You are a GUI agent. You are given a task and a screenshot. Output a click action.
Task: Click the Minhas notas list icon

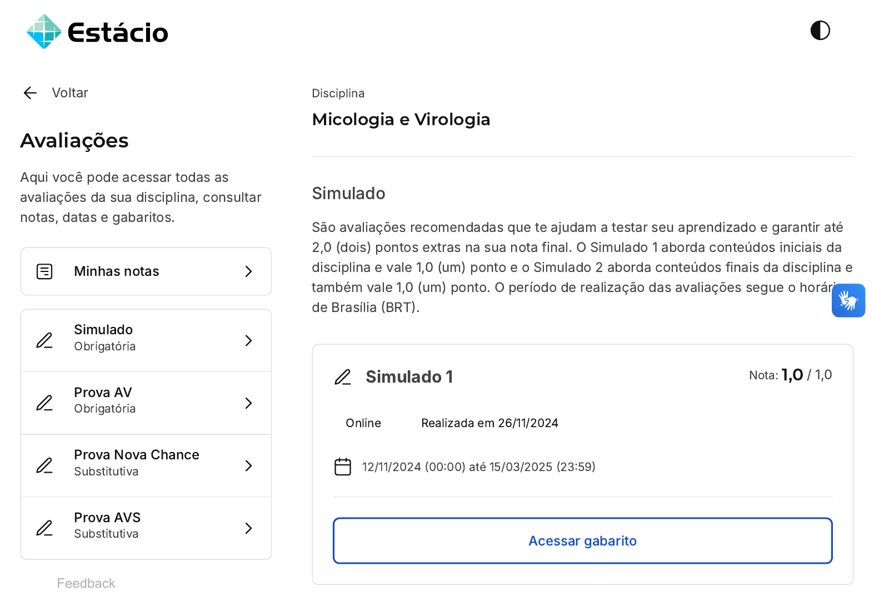tap(44, 271)
